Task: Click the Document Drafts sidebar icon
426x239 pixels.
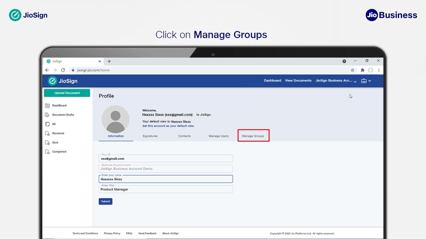Action: click(47, 115)
